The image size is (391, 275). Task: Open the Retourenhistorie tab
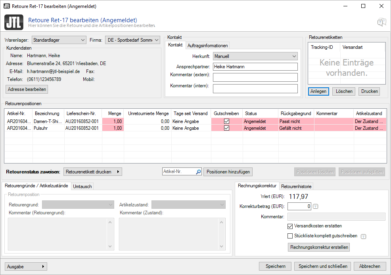coord(296,186)
